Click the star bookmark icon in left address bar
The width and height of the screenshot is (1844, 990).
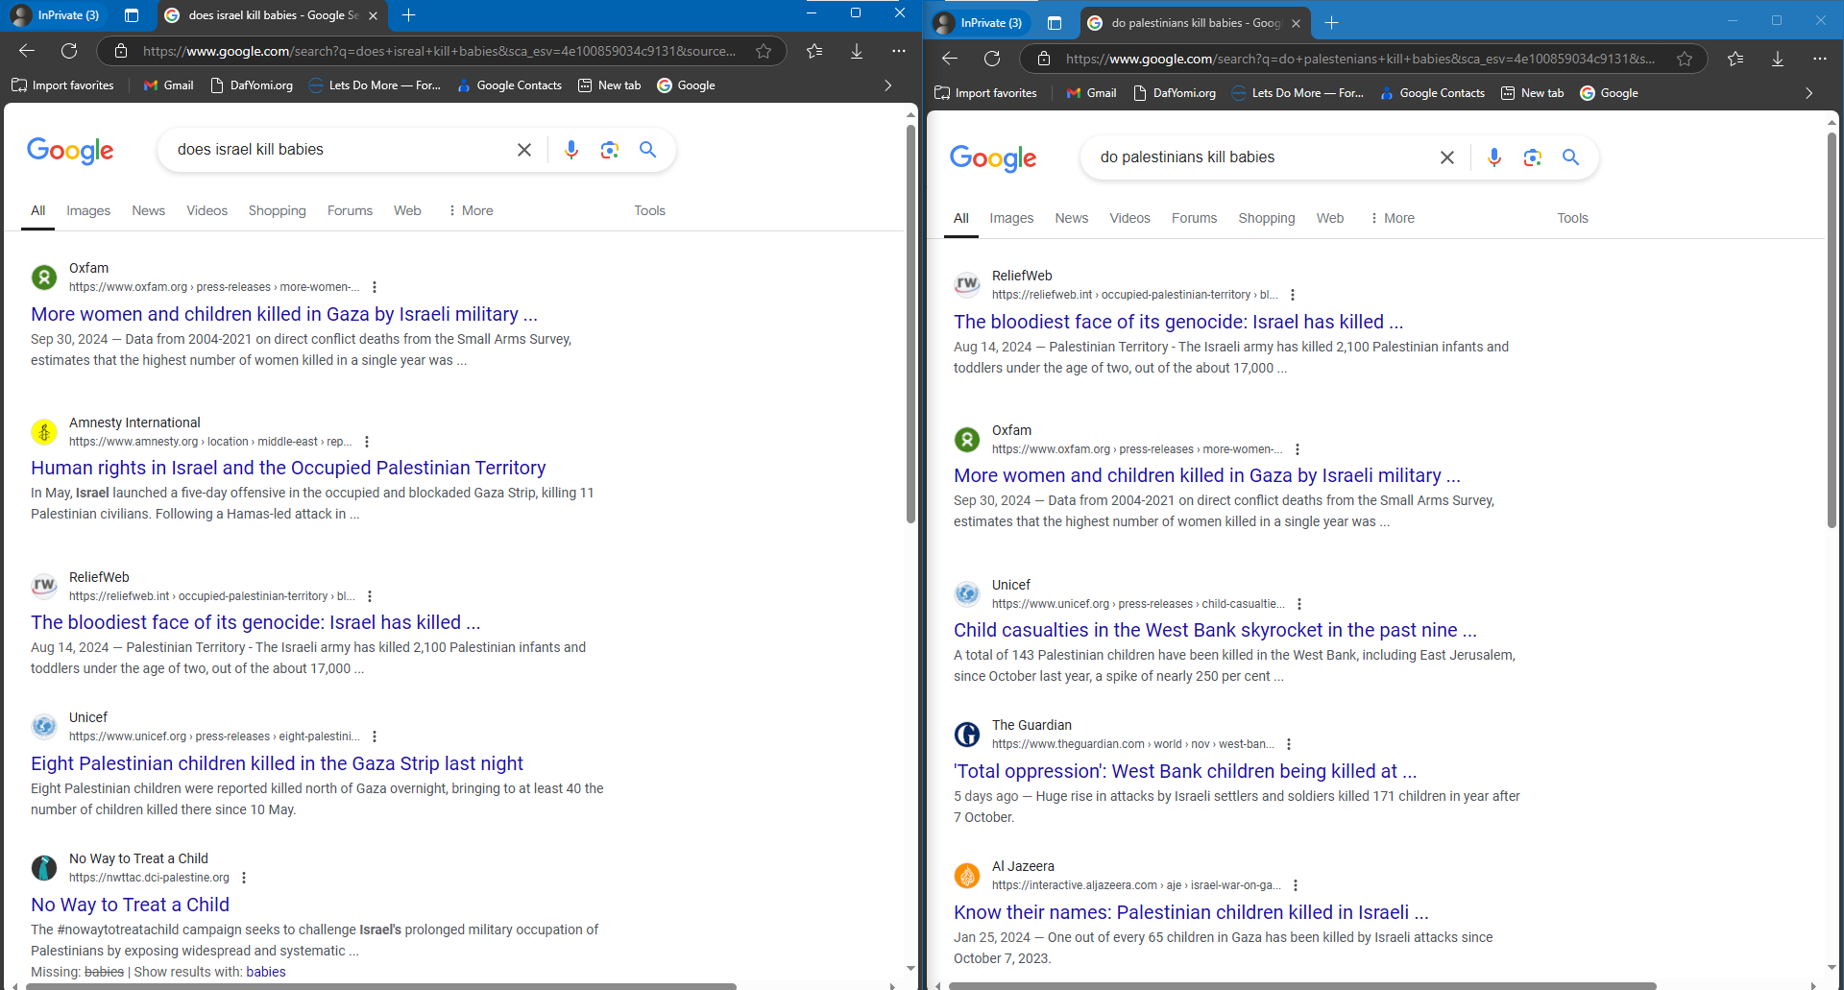coord(764,51)
